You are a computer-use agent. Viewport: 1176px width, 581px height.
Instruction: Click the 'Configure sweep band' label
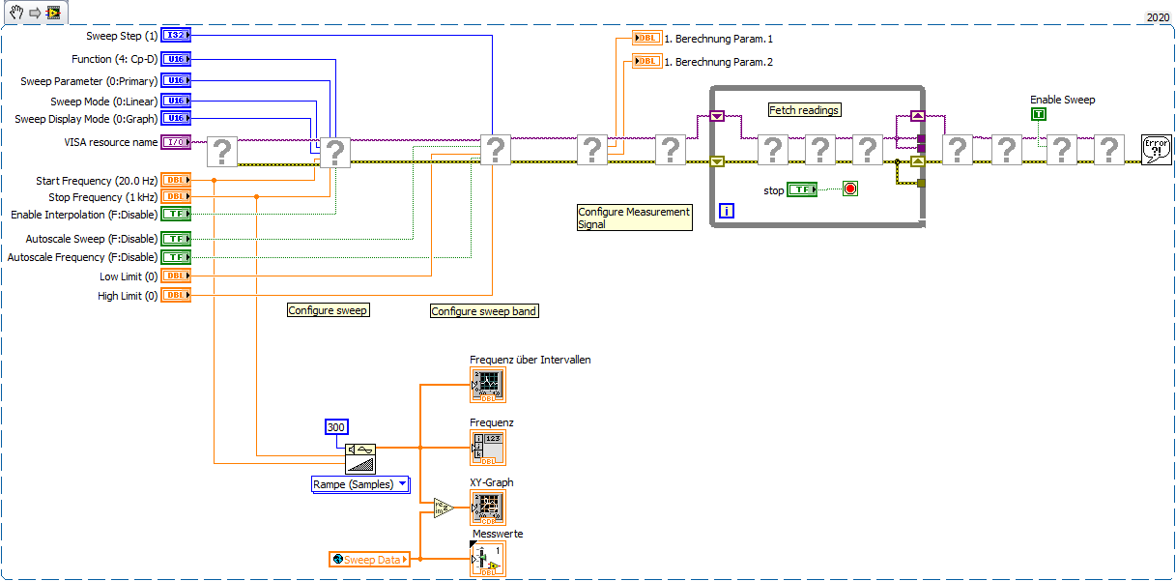coord(484,311)
